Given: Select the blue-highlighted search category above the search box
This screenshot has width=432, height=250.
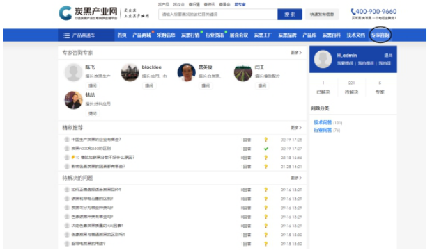Looking at the screenshot, I should 240,4.
